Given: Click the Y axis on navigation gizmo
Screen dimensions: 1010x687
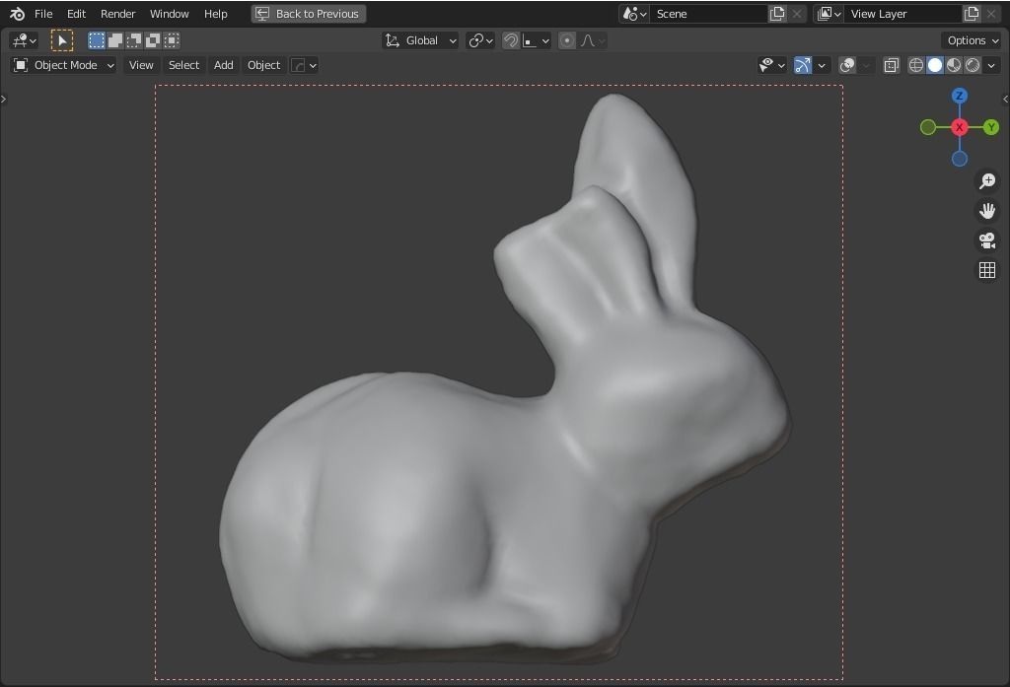Looking at the screenshot, I should (990, 127).
